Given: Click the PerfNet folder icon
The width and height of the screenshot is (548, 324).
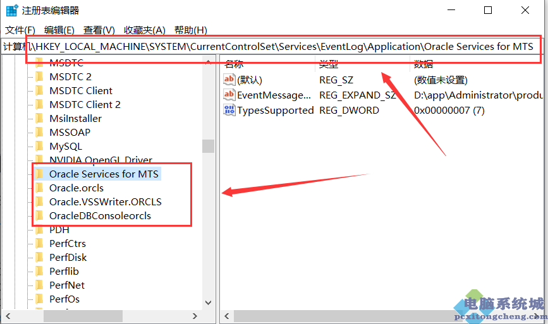Looking at the screenshot, I should pyautogui.click(x=39, y=285).
